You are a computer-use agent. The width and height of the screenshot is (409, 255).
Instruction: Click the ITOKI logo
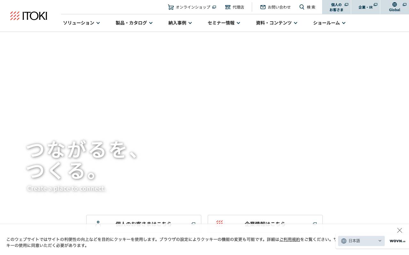coord(28,16)
